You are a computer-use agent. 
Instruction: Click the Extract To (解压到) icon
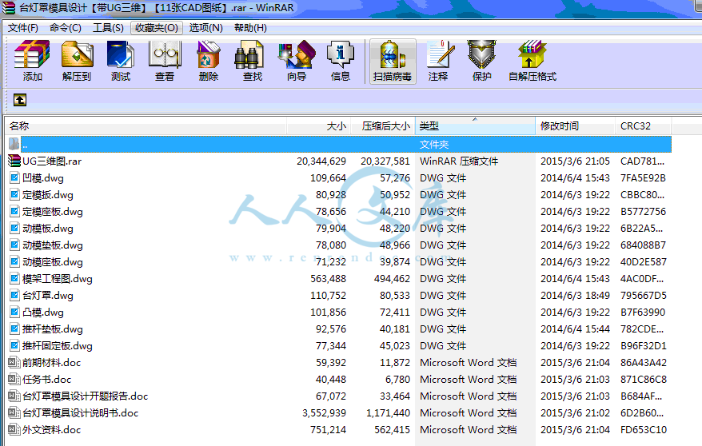77,54
